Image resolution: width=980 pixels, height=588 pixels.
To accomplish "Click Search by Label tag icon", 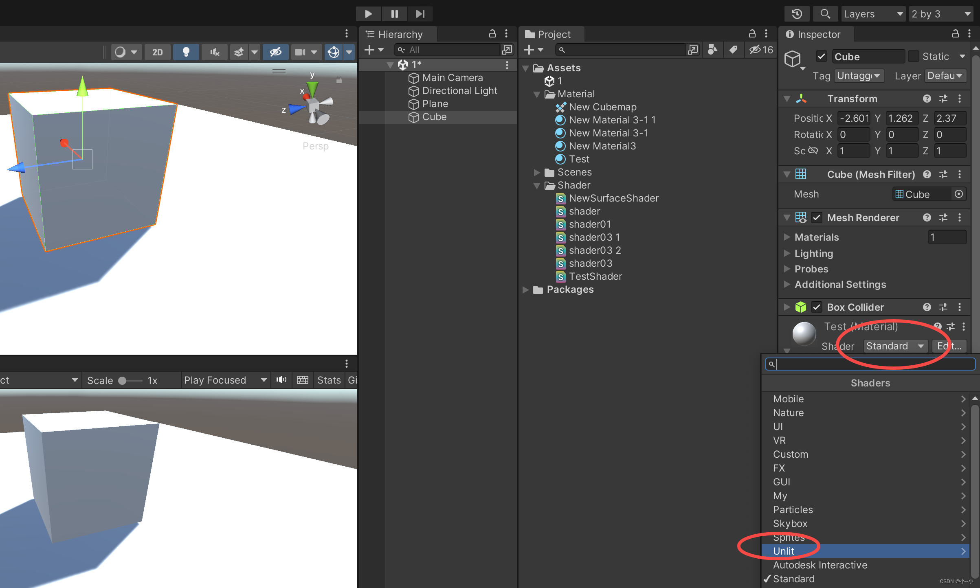I will coord(733,50).
